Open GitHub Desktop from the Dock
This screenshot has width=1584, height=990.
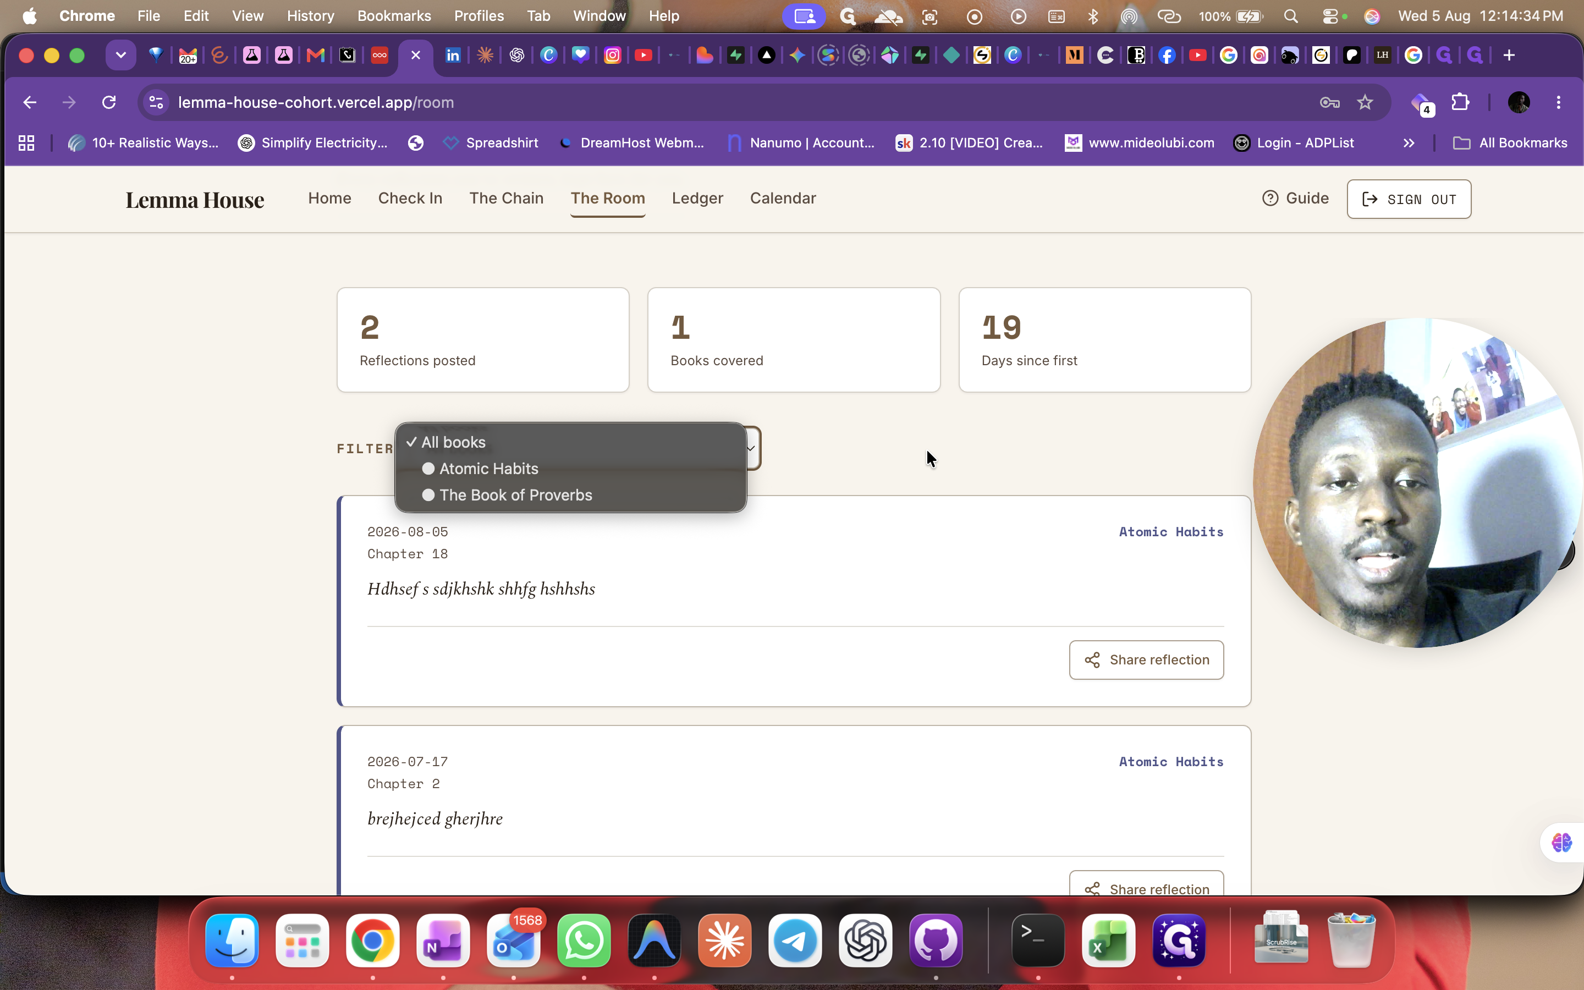(936, 941)
